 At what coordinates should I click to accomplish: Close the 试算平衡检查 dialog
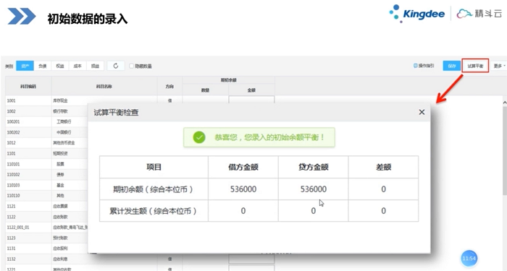422,112
